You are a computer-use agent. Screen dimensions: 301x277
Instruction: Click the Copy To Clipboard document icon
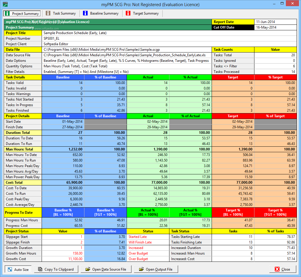coord(40,269)
